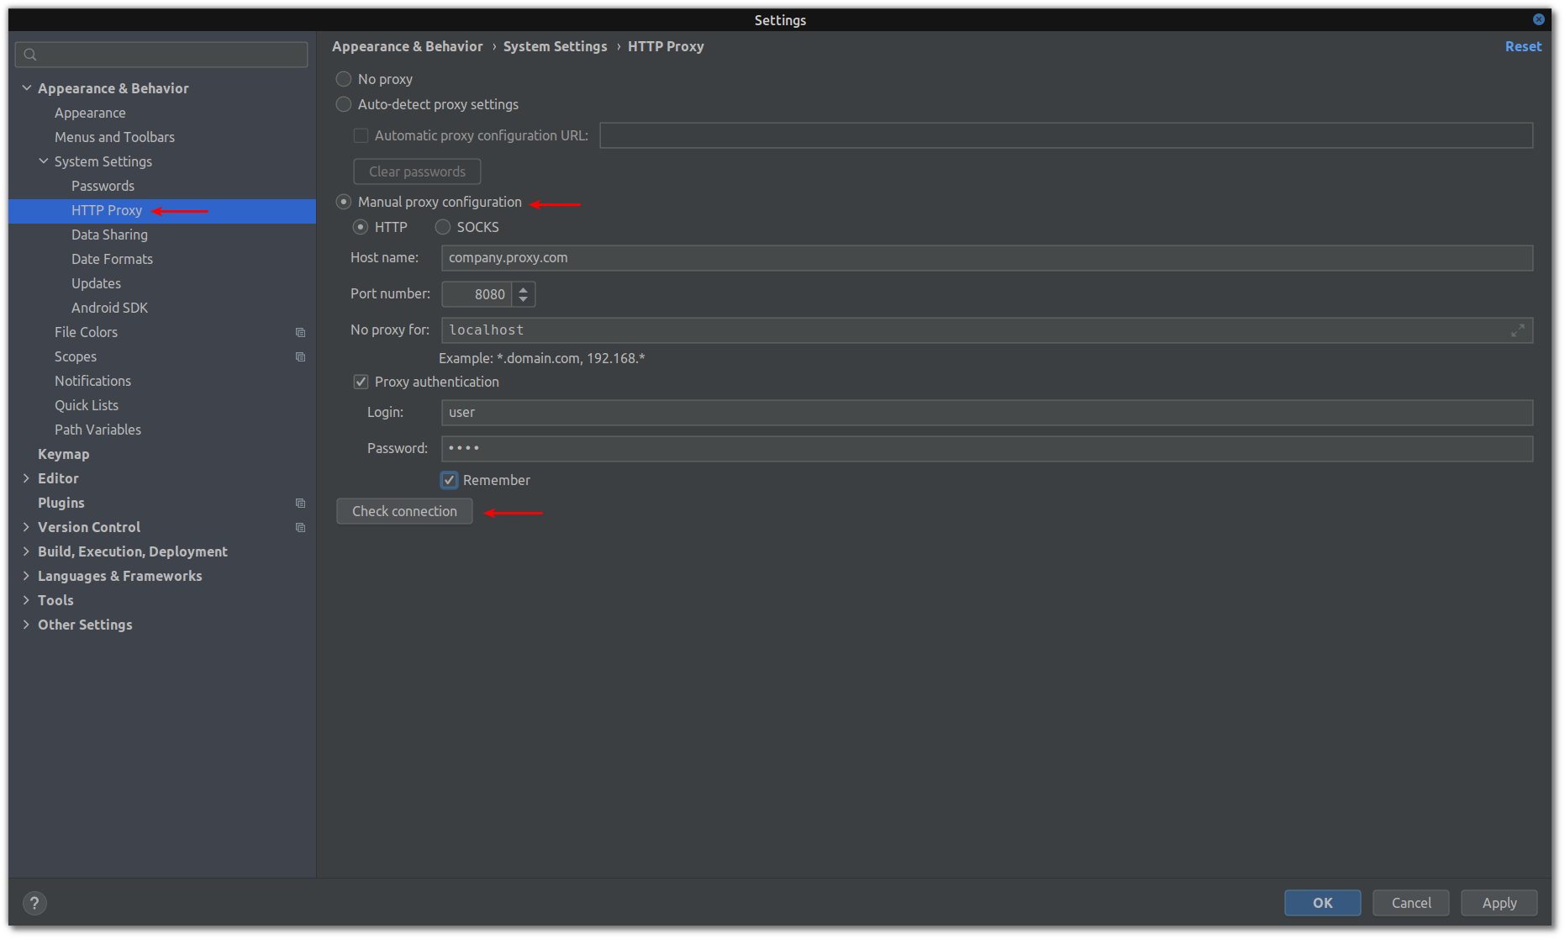Expand Languages & Frameworks section
This screenshot has width=1565, height=939.
(27, 576)
